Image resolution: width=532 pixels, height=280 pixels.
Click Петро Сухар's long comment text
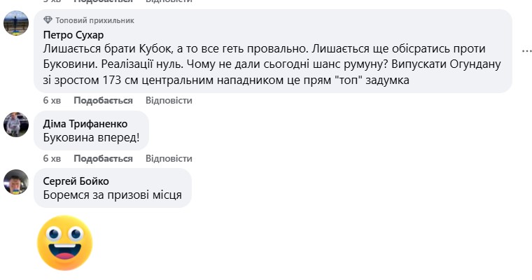point(273,64)
